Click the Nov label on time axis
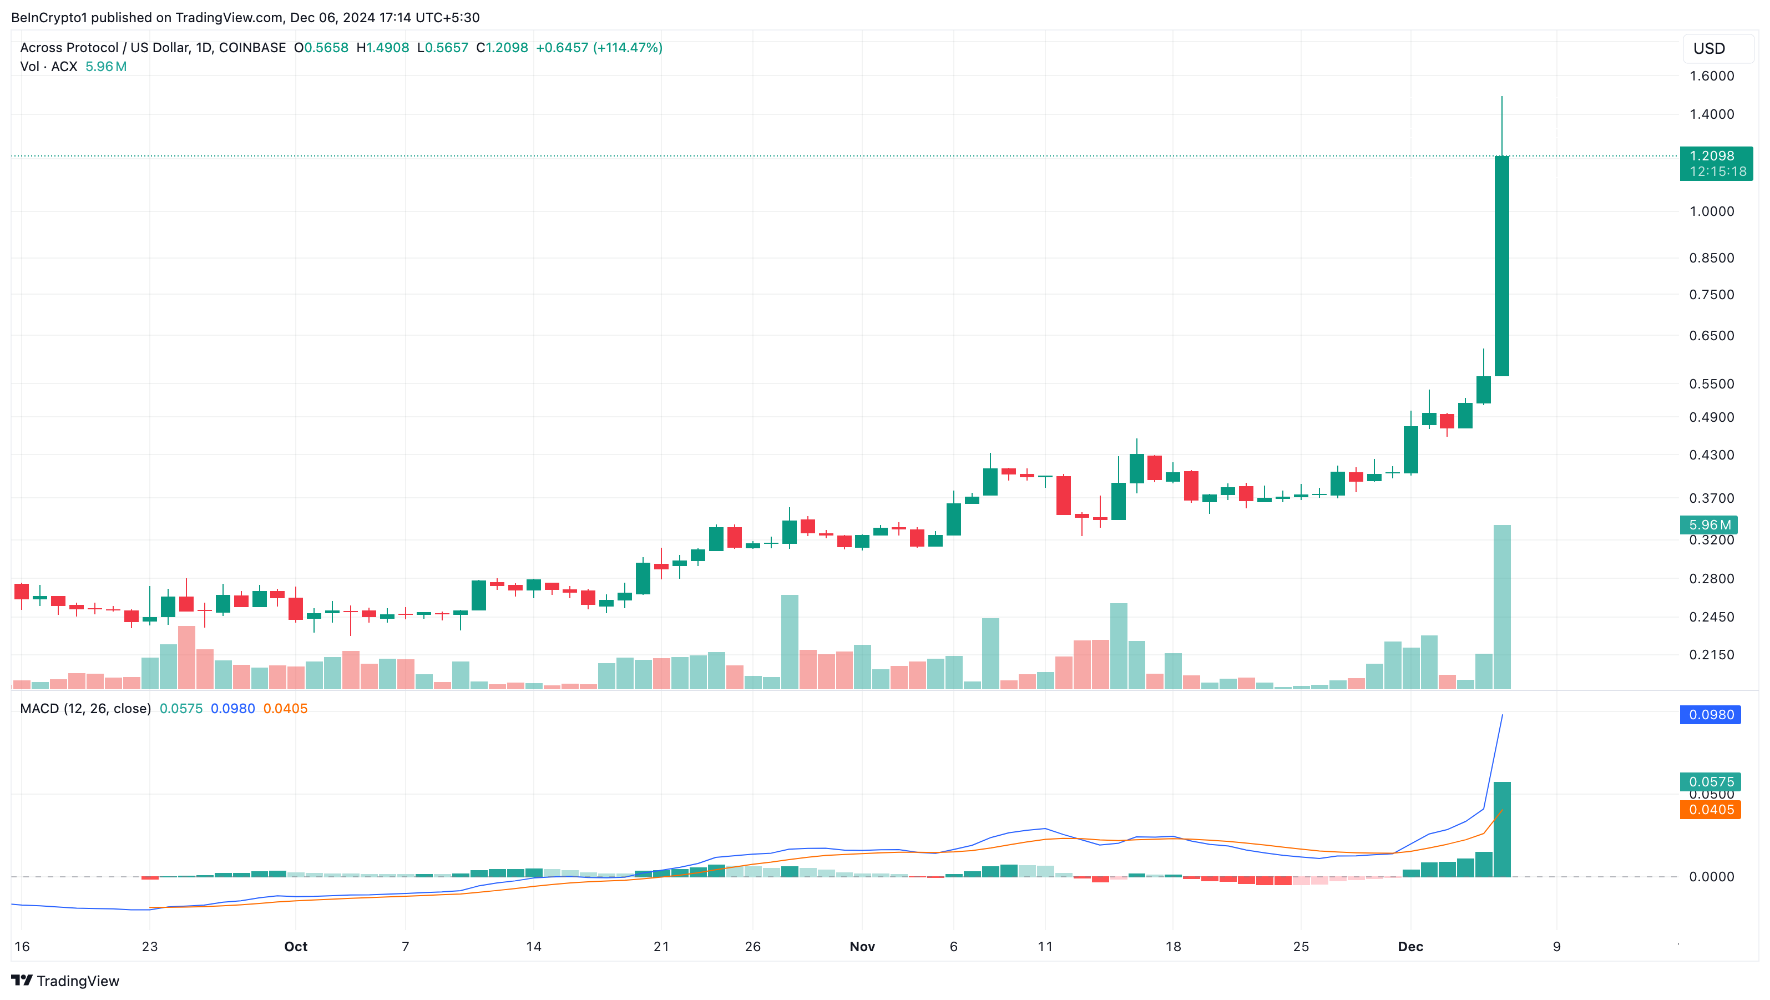The image size is (1770, 1000). tap(862, 946)
